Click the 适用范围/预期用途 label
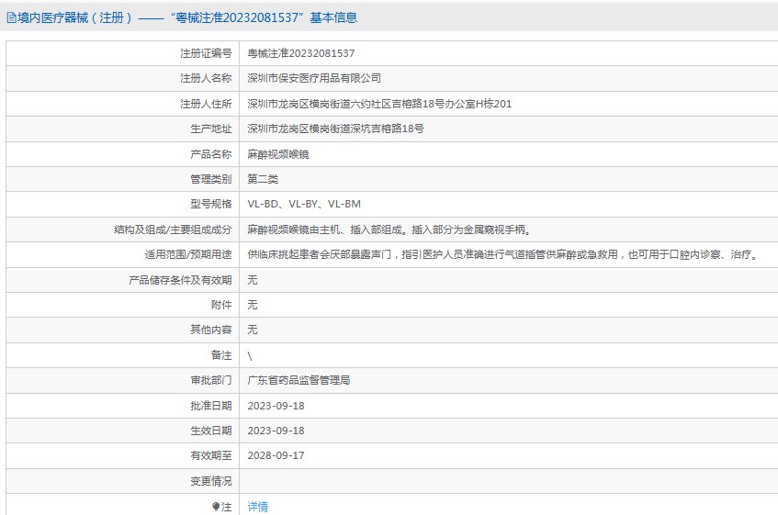The height and width of the screenshot is (515, 778). click(x=188, y=255)
